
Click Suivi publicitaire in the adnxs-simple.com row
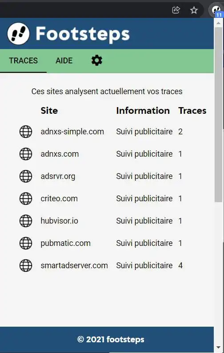click(x=144, y=132)
